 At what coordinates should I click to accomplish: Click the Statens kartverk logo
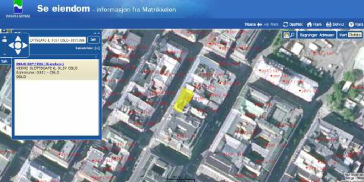(x=18, y=10)
